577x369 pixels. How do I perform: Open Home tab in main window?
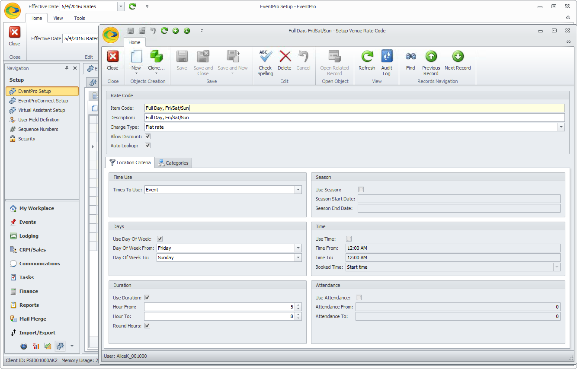pos(36,18)
